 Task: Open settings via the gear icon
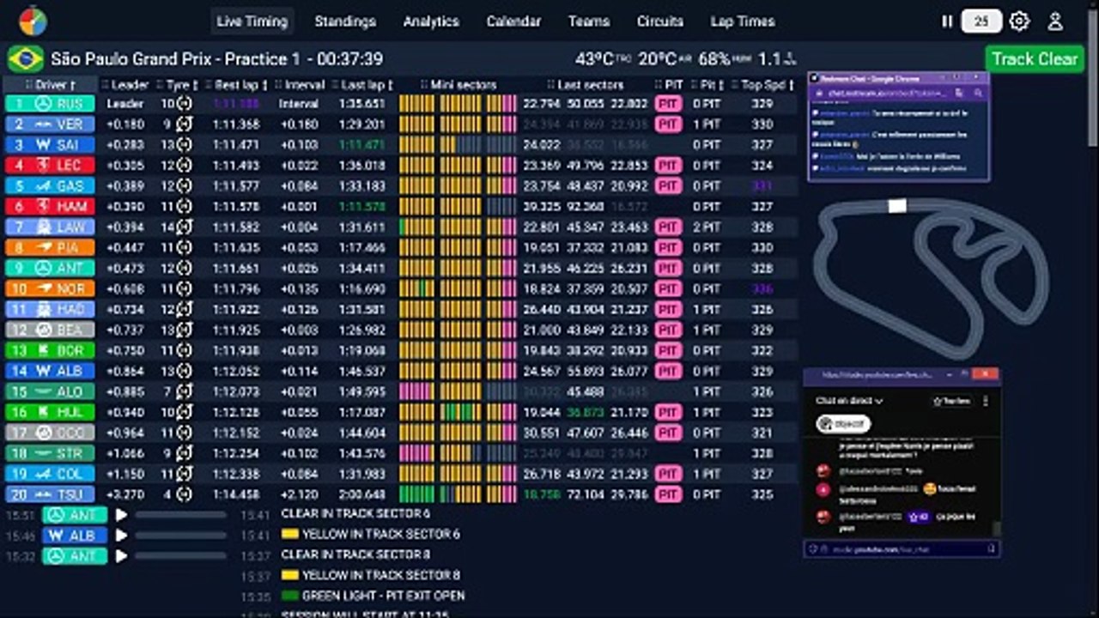[x=1019, y=21]
